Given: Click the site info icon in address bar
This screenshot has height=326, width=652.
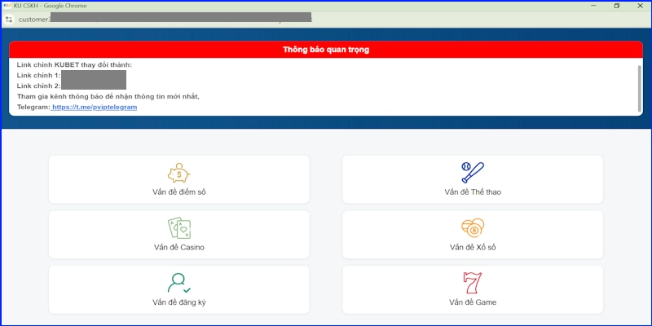Looking at the screenshot, I should (9, 19).
